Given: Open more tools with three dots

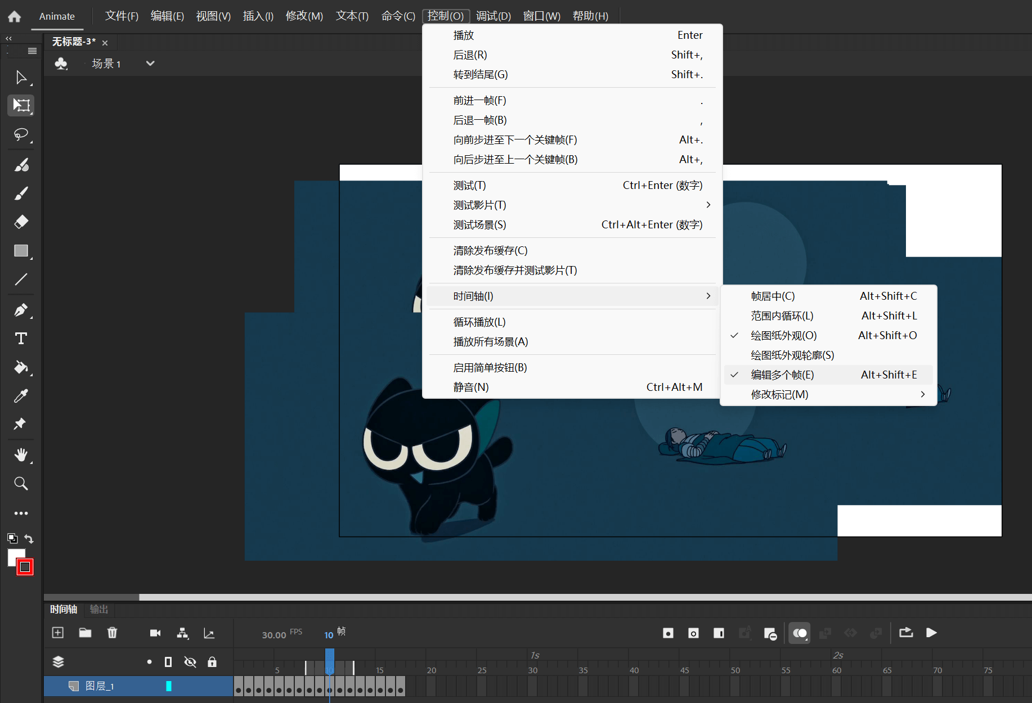Looking at the screenshot, I should click(21, 513).
